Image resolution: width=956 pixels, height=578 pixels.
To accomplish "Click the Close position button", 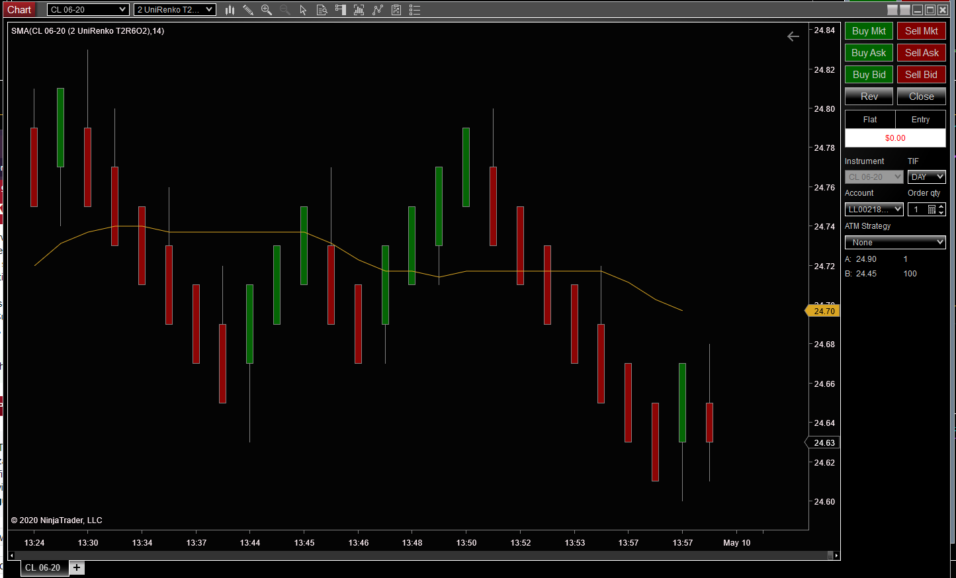I will 922,97.
